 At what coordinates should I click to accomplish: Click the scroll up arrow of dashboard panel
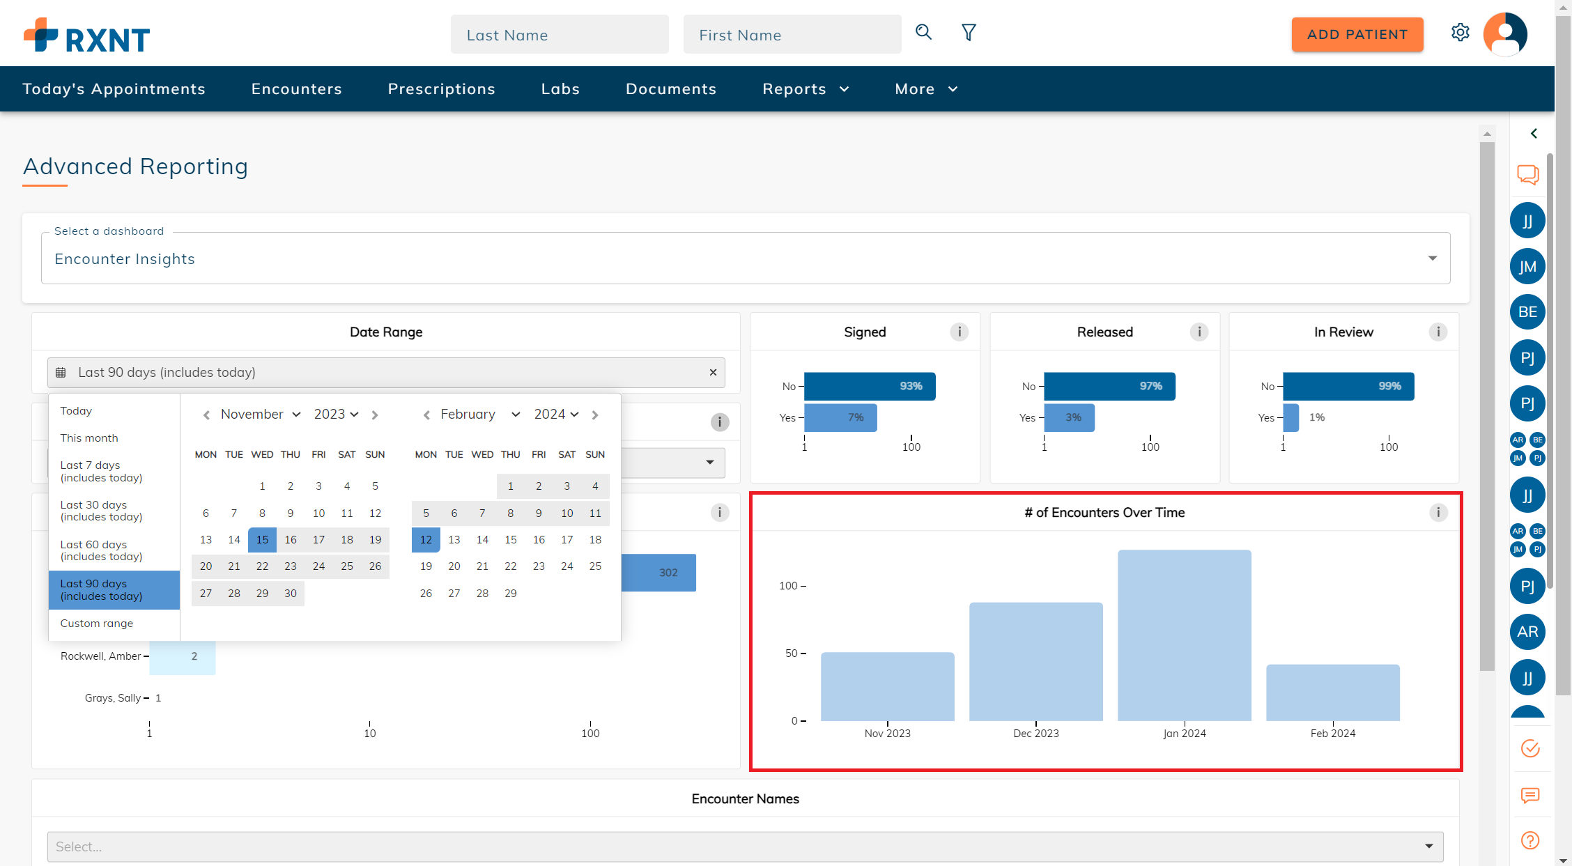[1486, 133]
